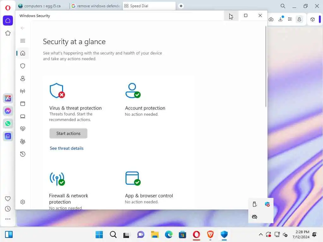Open Virus & threat protection shield sidebar icon
This screenshot has width=323, height=242.
(23, 66)
